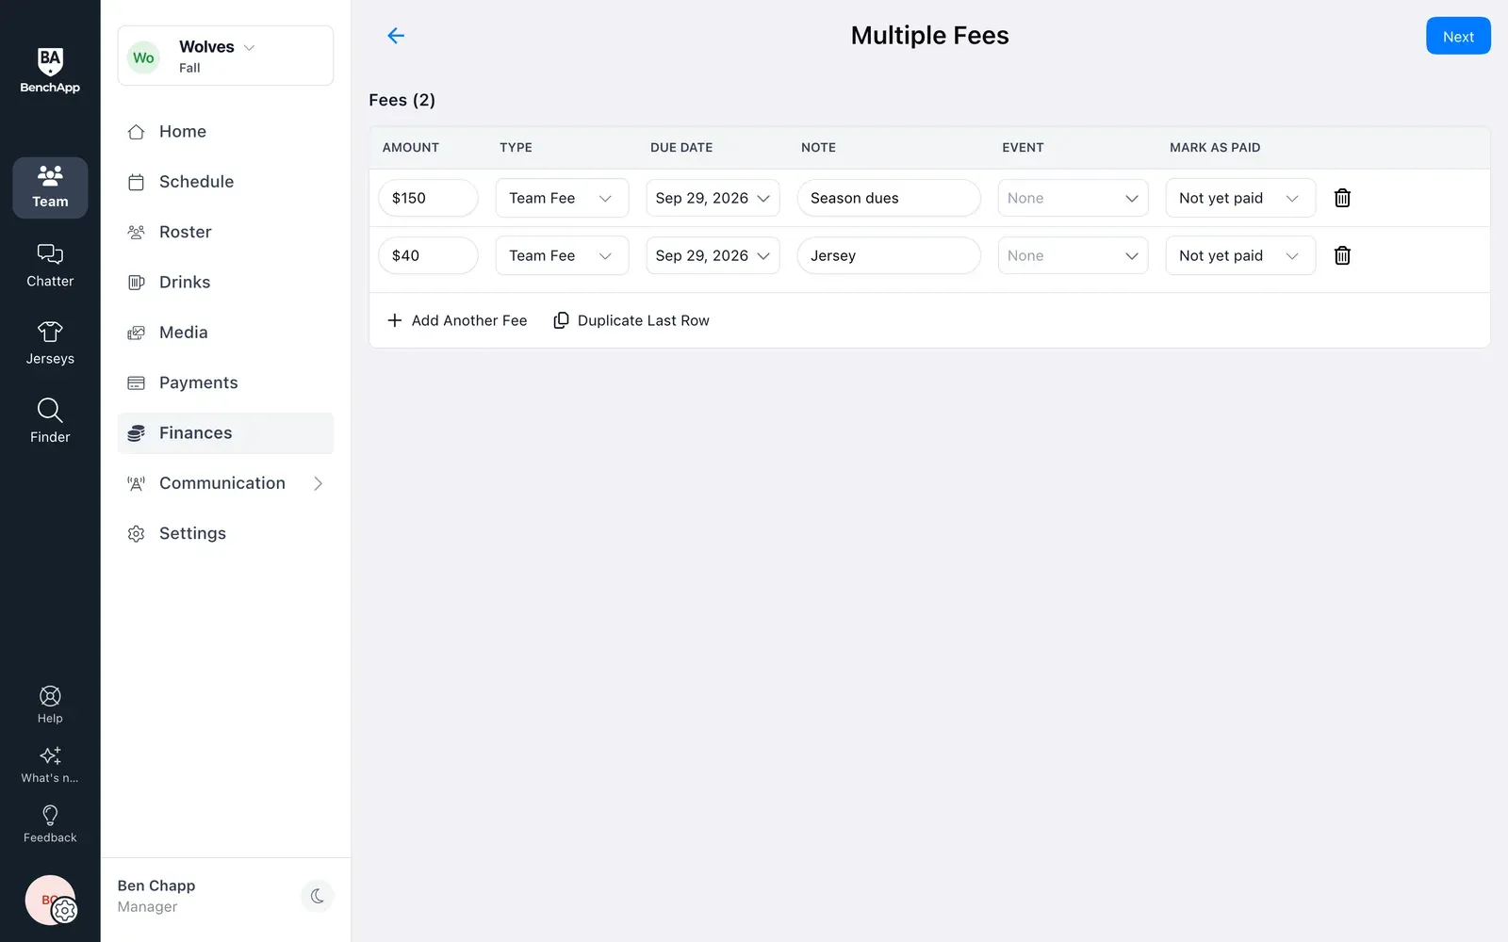The image size is (1508, 942).
Task: Click the Settings gear icon in menu
Action: point(136,533)
